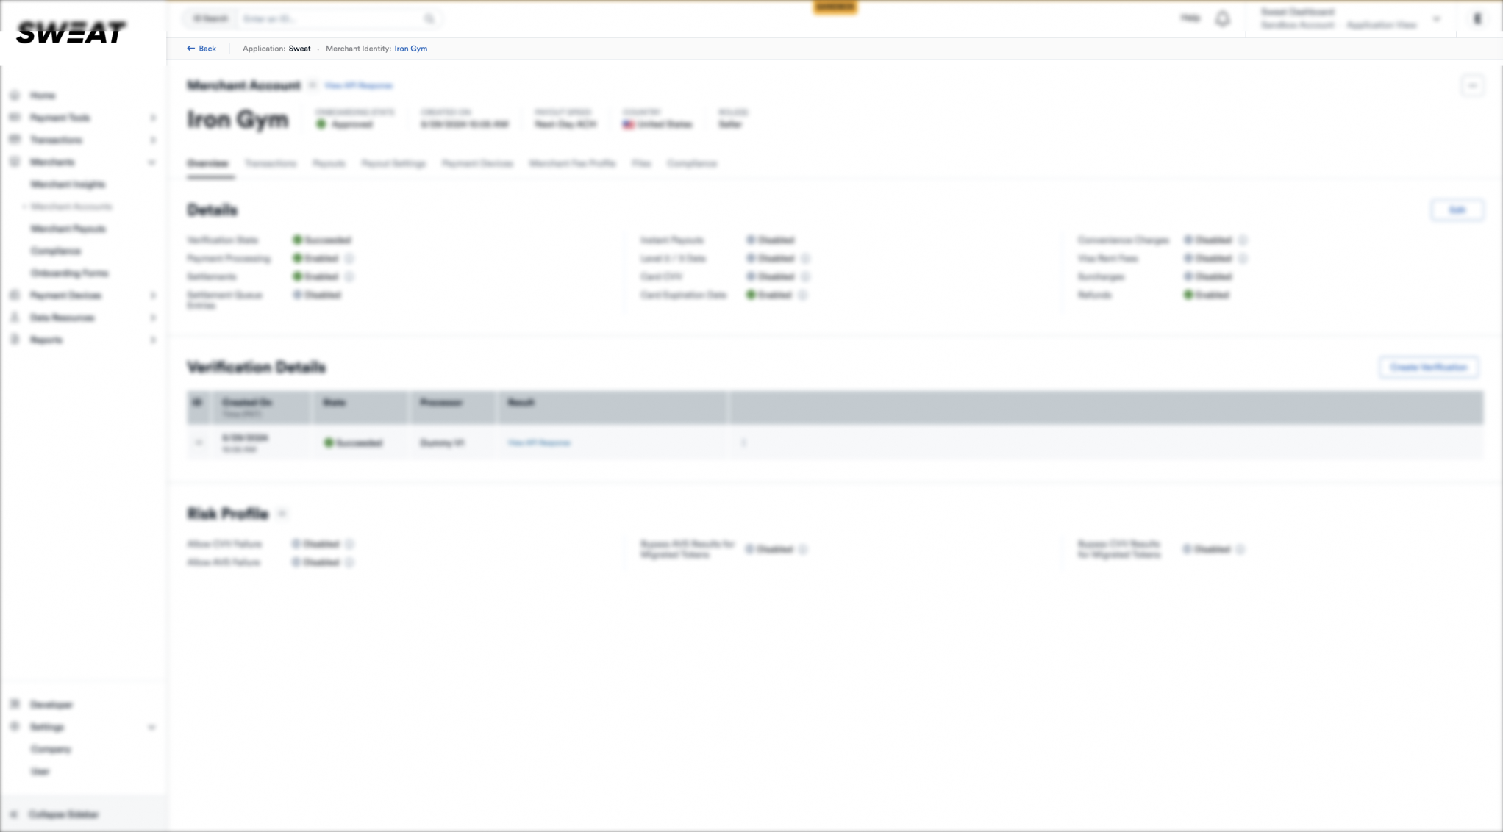Screen dimensions: 1503x832
Task: Switch to the Payout Settings tab
Action: click(x=393, y=164)
